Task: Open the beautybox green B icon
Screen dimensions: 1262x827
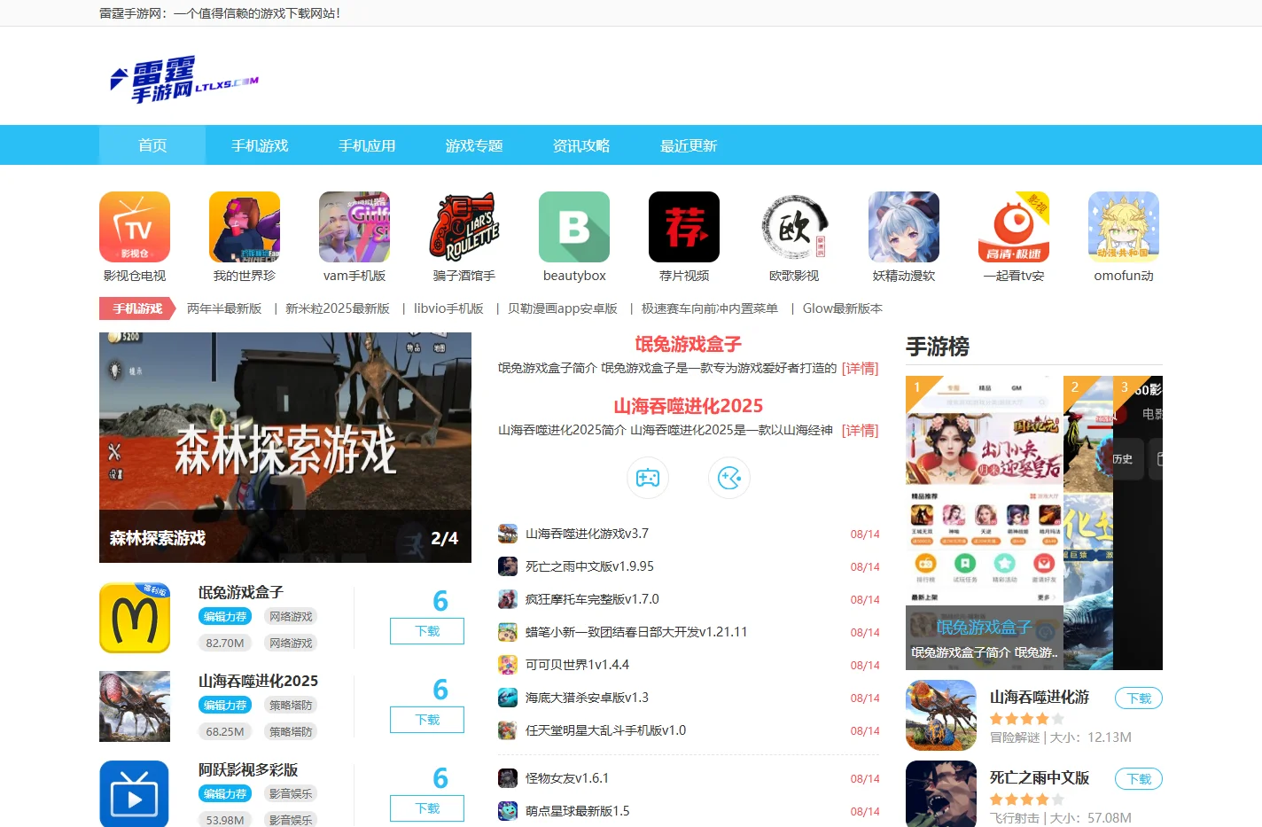Action: tap(574, 227)
